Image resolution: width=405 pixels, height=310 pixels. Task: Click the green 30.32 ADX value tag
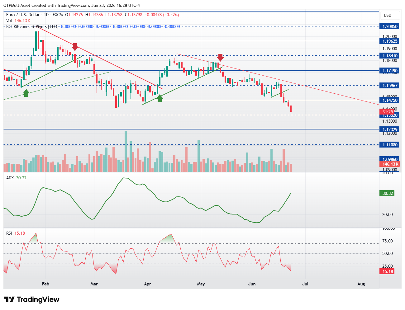click(x=387, y=193)
